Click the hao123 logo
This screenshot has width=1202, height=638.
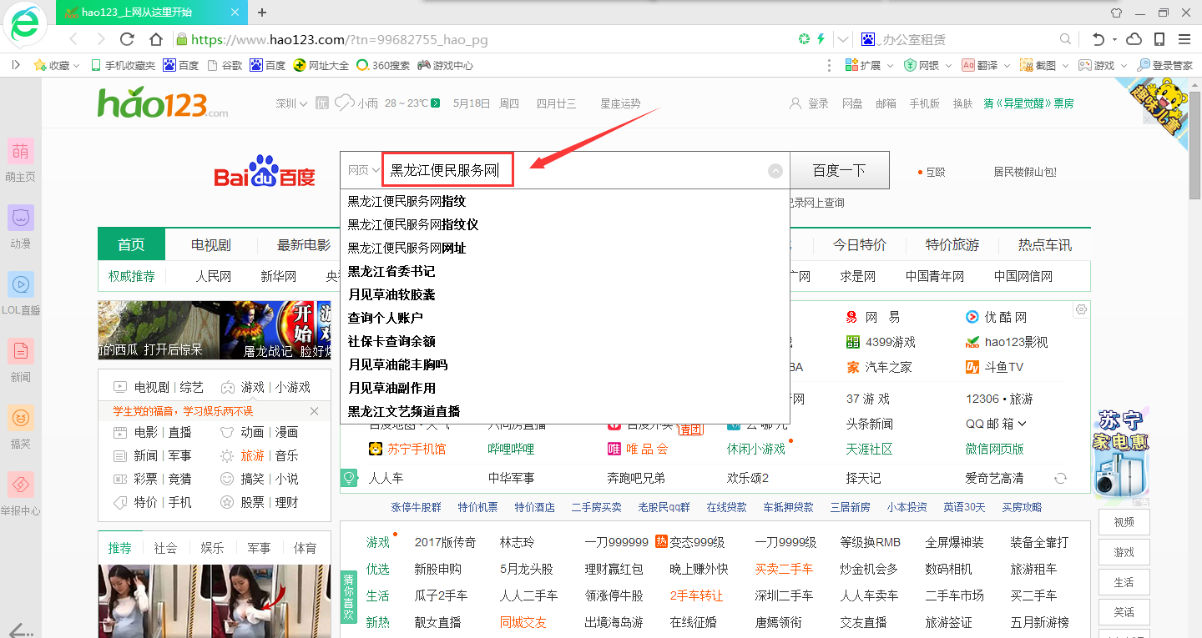point(163,103)
